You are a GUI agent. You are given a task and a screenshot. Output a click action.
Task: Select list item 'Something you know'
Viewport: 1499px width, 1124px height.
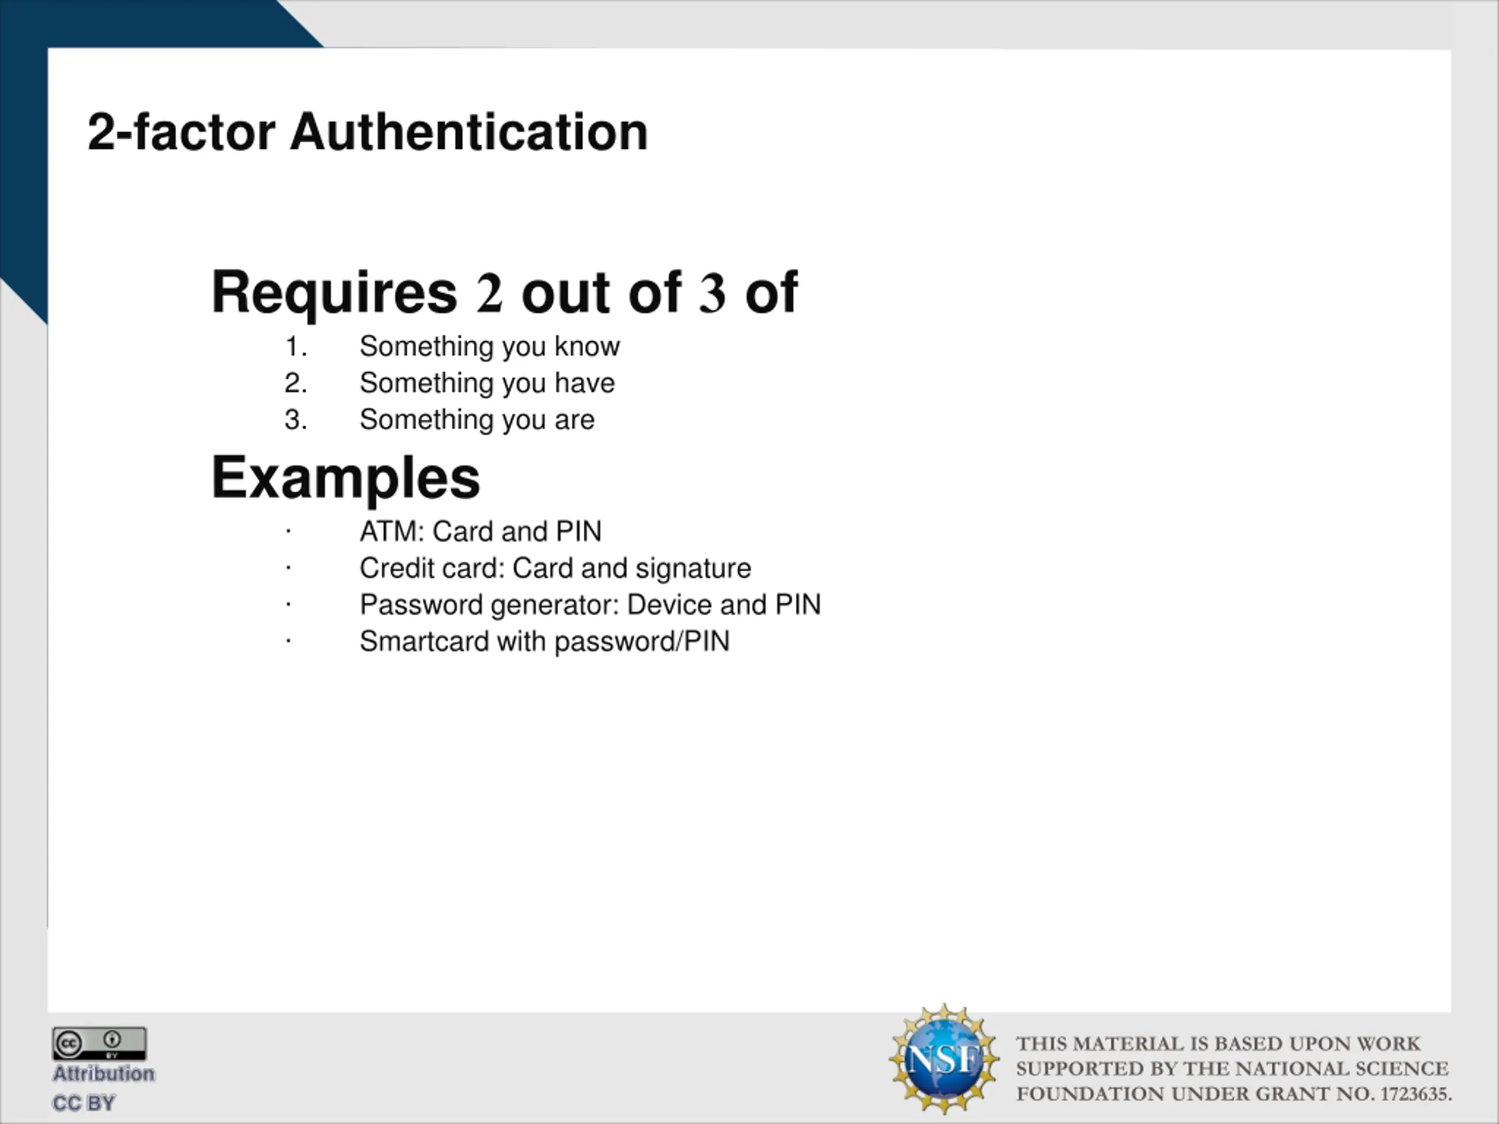[x=490, y=346]
